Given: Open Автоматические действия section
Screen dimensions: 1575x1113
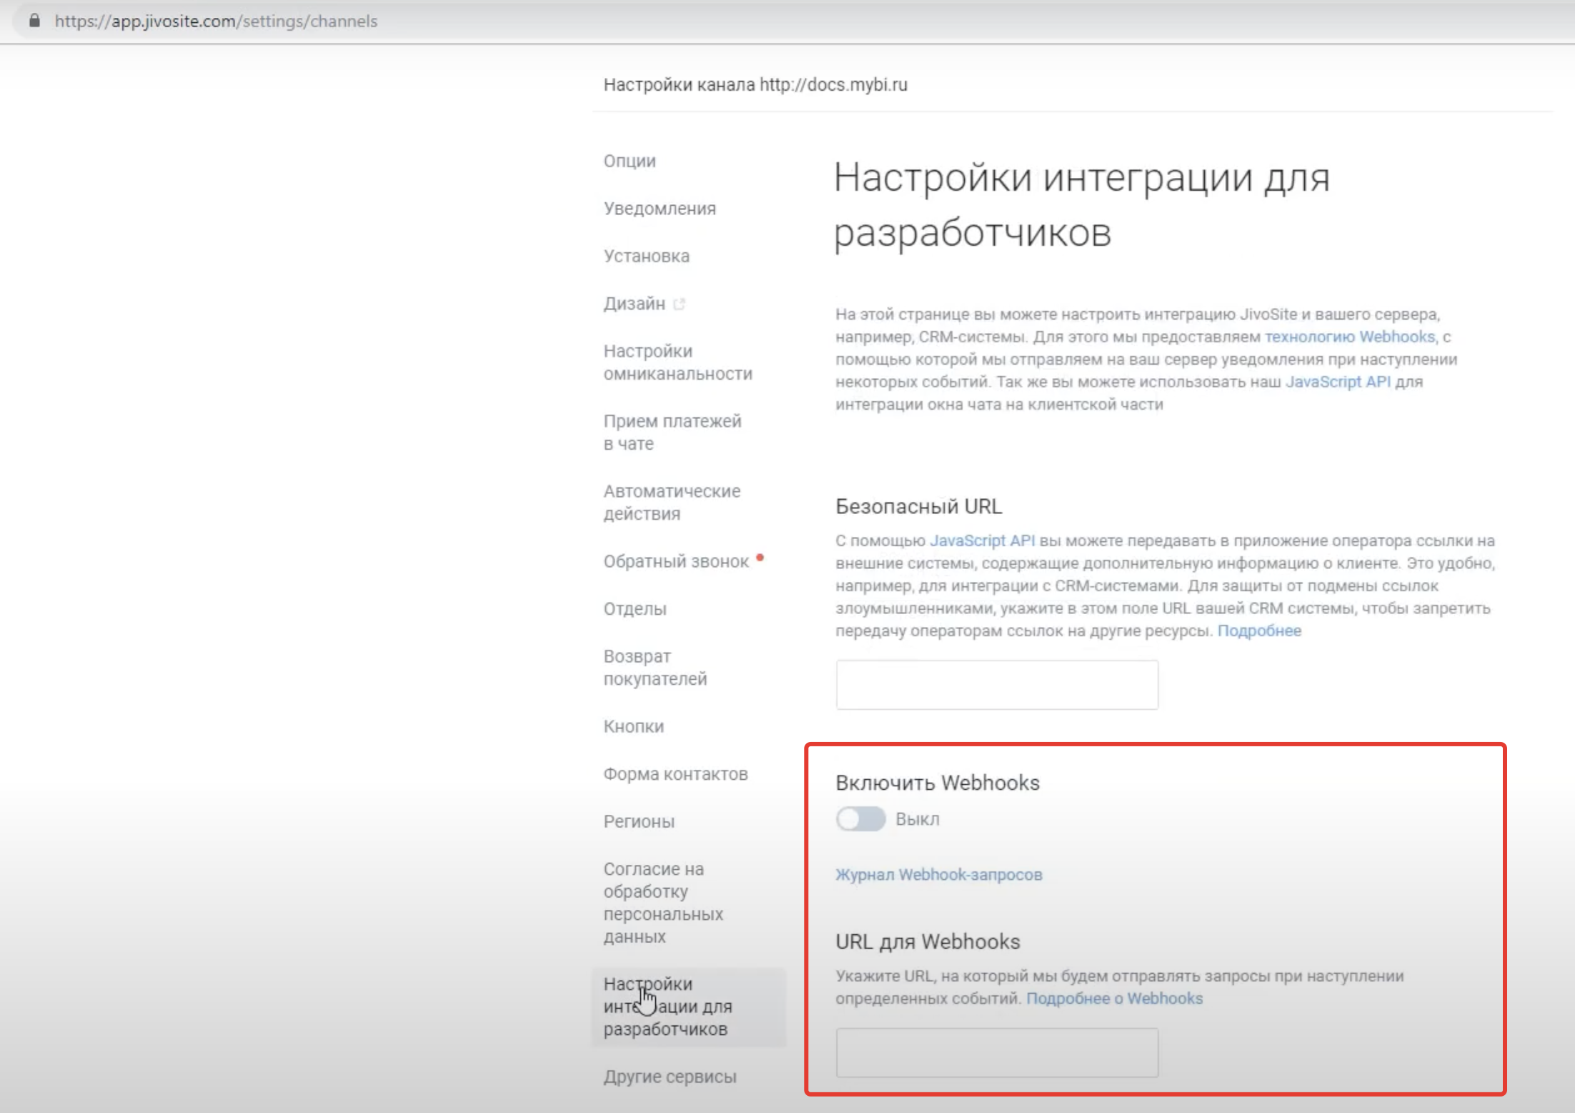Looking at the screenshot, I should pos(672,503).
